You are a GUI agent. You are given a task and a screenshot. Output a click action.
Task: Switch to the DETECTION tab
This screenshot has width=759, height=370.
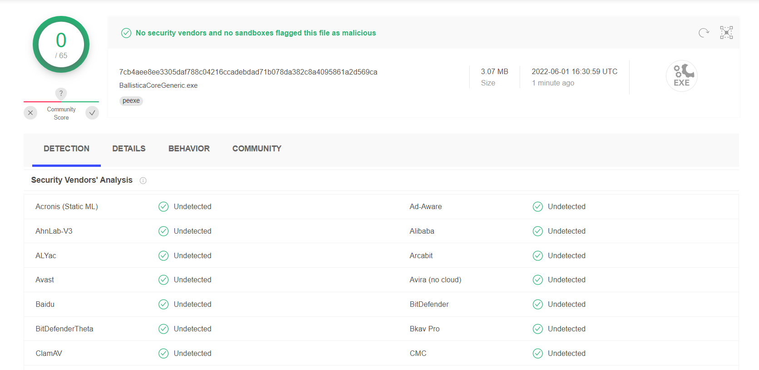tap(66, 149)
